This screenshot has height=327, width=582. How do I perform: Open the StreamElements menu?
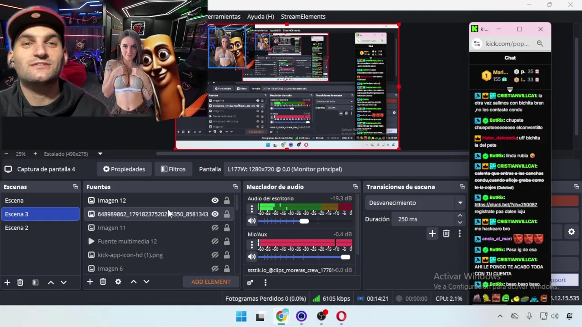tap(303, 16)
